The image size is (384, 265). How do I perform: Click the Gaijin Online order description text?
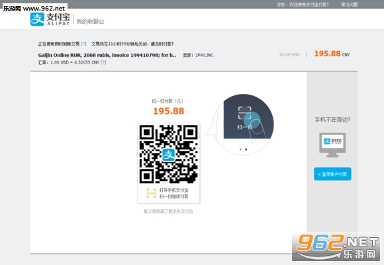(x=107, y=55)
